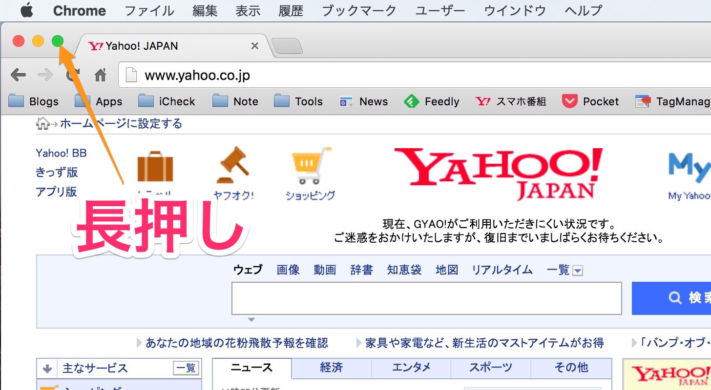Select the 画像 search category
The image size is (711, 390).
point(288,270)
